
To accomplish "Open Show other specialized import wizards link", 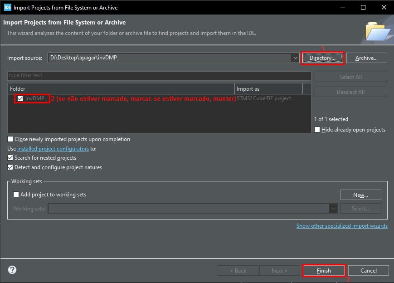I will [x=342, y=226].
